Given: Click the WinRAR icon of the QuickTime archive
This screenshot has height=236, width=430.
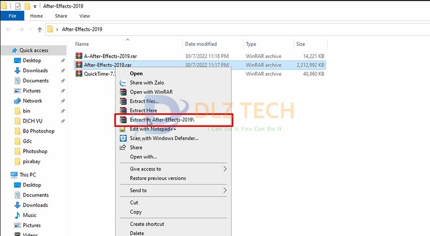Looking at the screenshot, I should (79, 73).
